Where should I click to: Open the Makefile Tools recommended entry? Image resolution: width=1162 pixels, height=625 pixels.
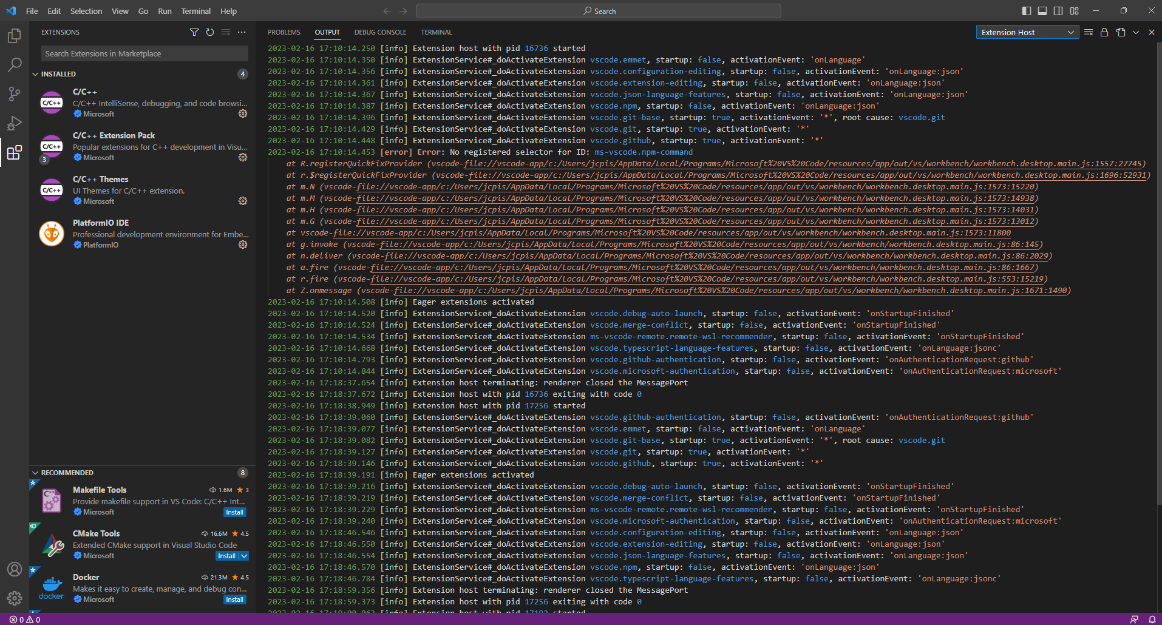(143, 501)
